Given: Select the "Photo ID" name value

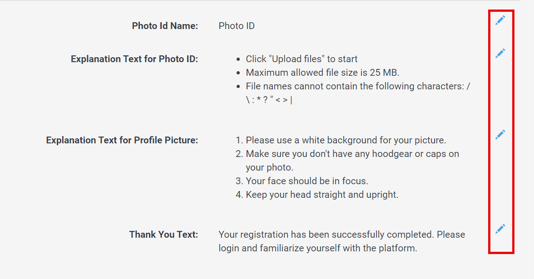Looking at the screenshot, I should click(236, 26).
